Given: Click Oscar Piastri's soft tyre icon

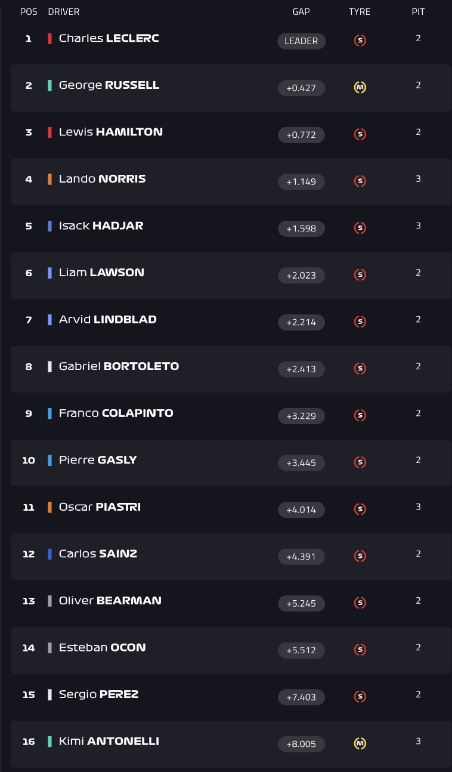Looking at the screenshot, I should point(360,509).
